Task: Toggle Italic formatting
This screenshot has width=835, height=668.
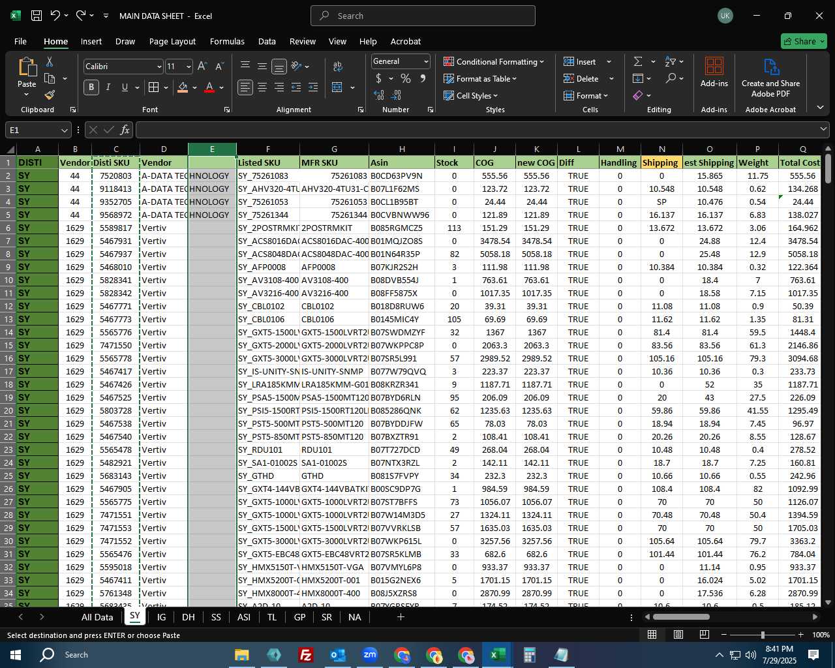Action: point(108,87)
